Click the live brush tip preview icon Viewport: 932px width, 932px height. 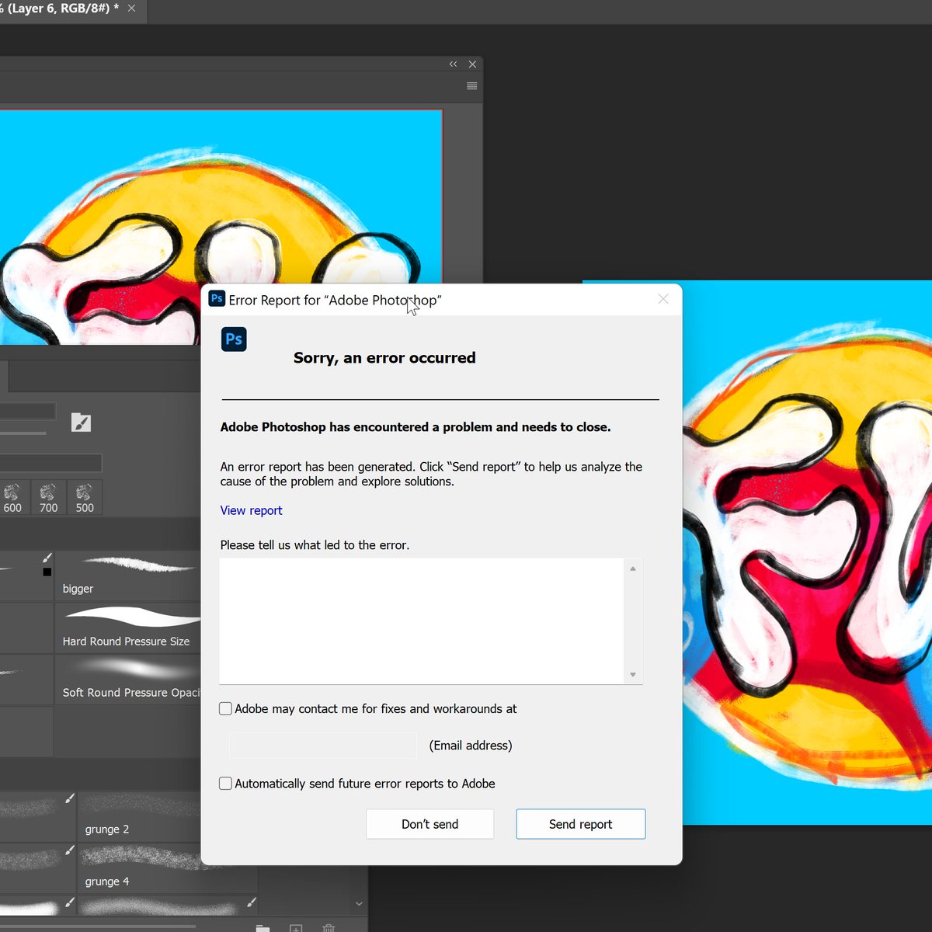(81, 423)
